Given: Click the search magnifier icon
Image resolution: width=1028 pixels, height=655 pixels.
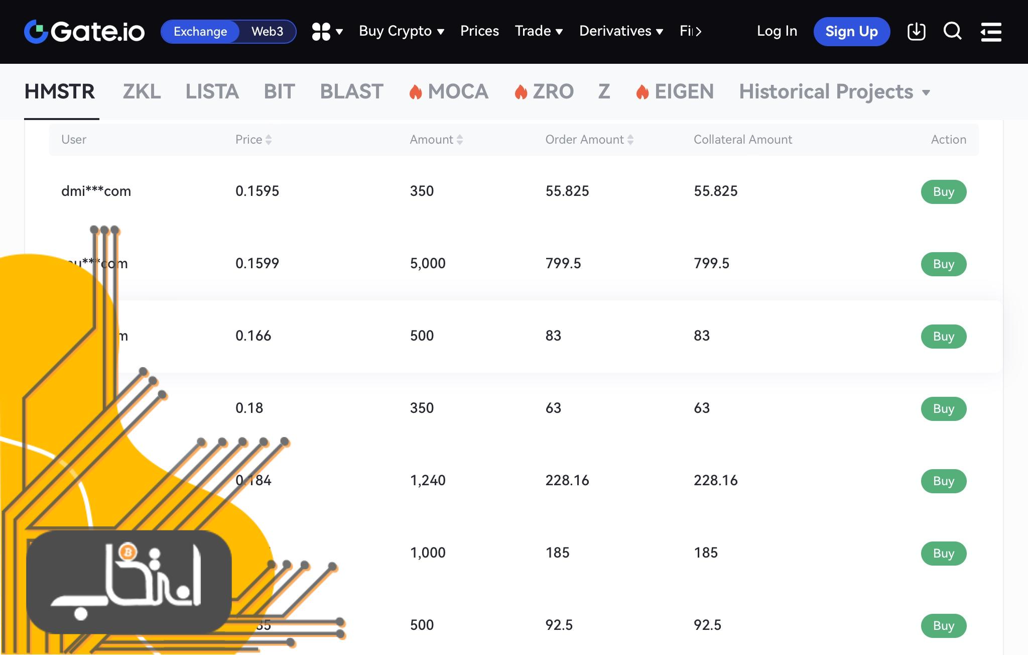Looking at the screenshot, I should coord(952,32).
